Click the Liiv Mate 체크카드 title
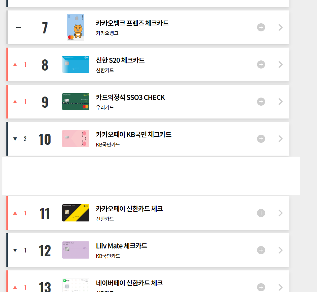Viewport: 317px width, 292px height. (x=122, y=246)
